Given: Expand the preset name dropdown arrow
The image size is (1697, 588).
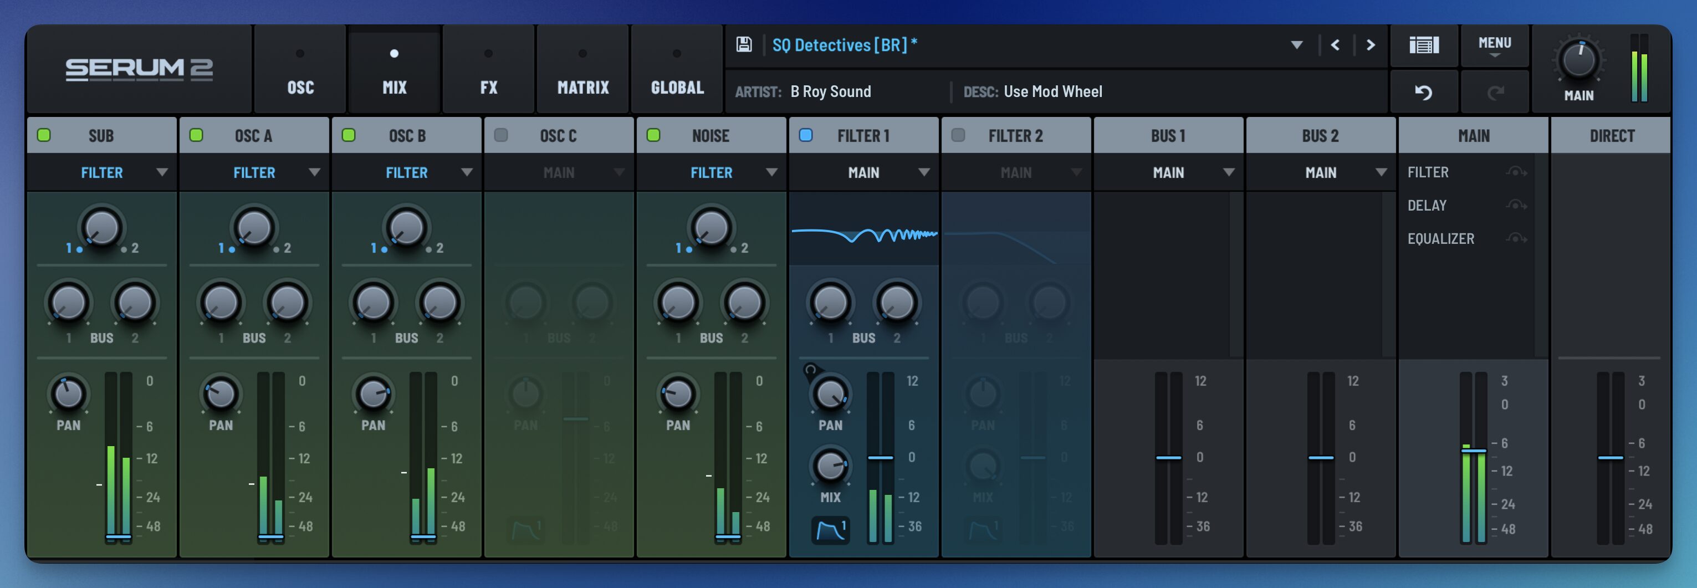Looking at the screenshot, I should (1296, 45).
